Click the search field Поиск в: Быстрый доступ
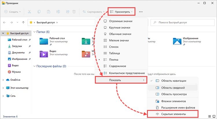The image size is (217, 119). point(183,22)
